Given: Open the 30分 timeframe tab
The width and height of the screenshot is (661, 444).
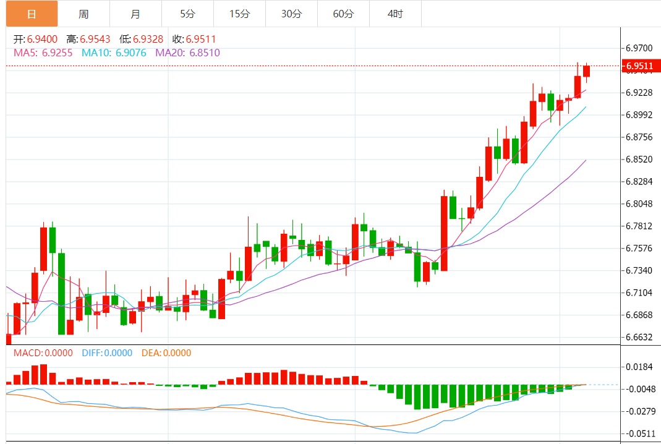Looking at the screenshot, I should coord(291,14).
